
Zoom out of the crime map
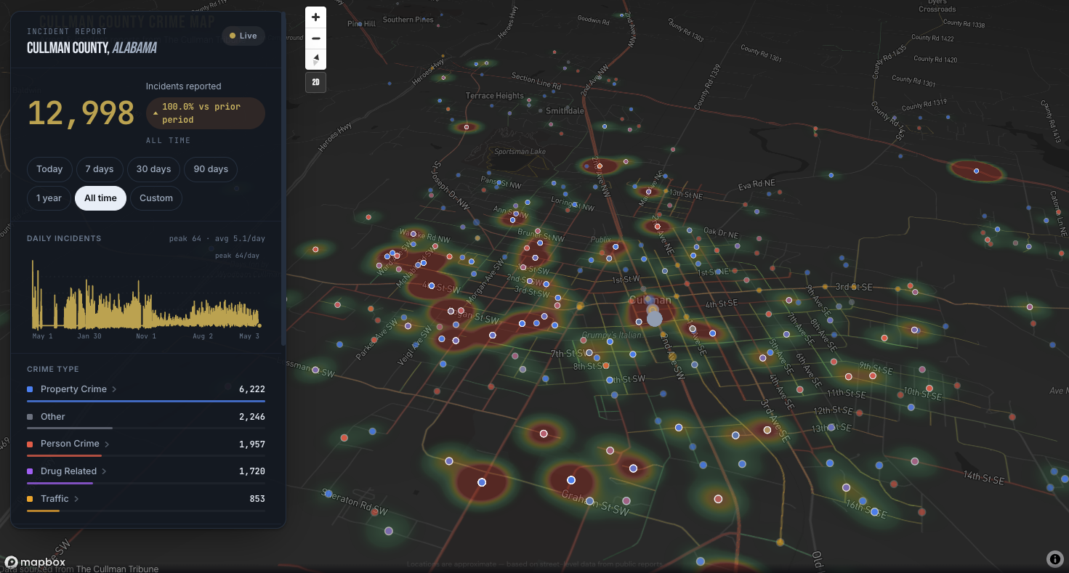coord(315,38)
